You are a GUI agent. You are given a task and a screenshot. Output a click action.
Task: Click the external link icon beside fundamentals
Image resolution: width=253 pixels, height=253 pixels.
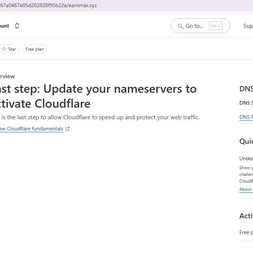(x=67, y=129)
